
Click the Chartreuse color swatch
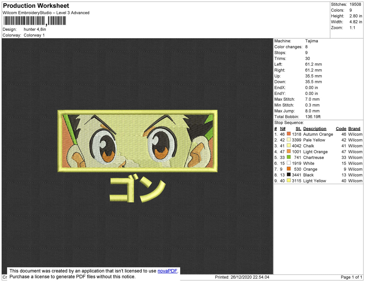(289, 157)
